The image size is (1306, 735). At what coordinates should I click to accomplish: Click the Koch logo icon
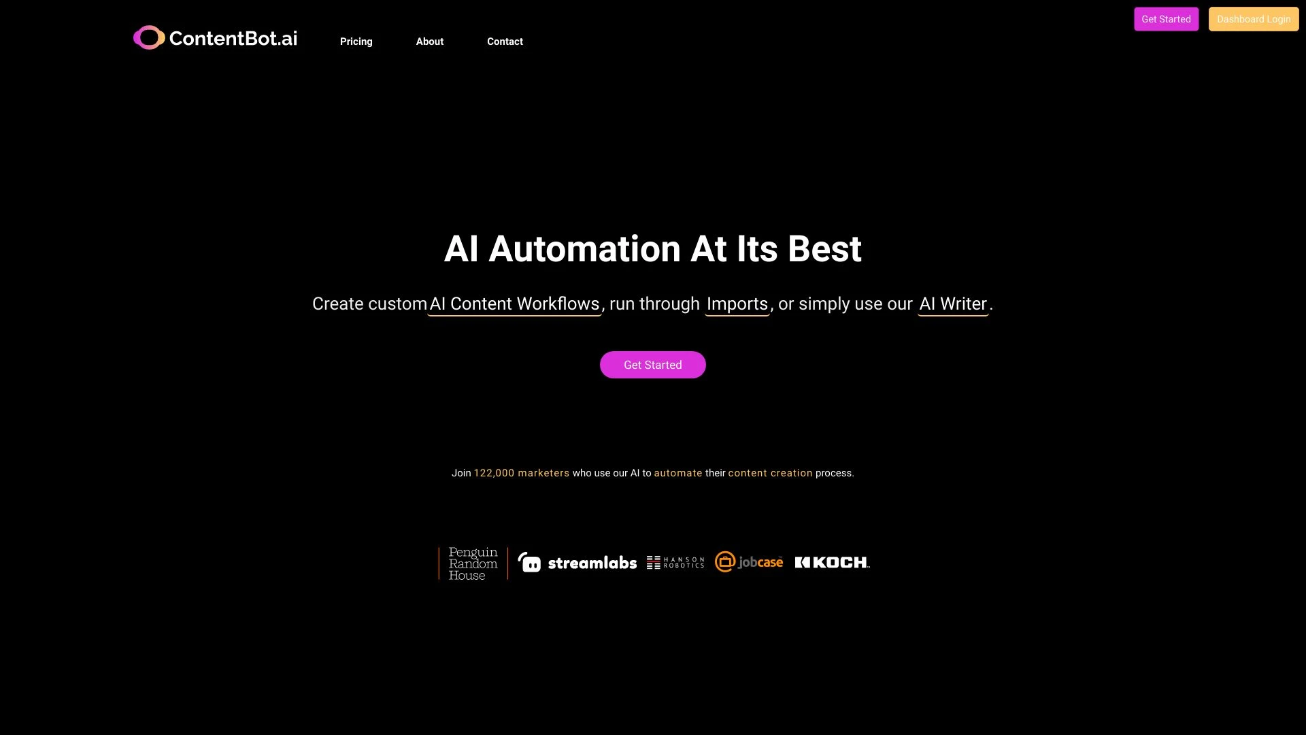click(831, 561)
